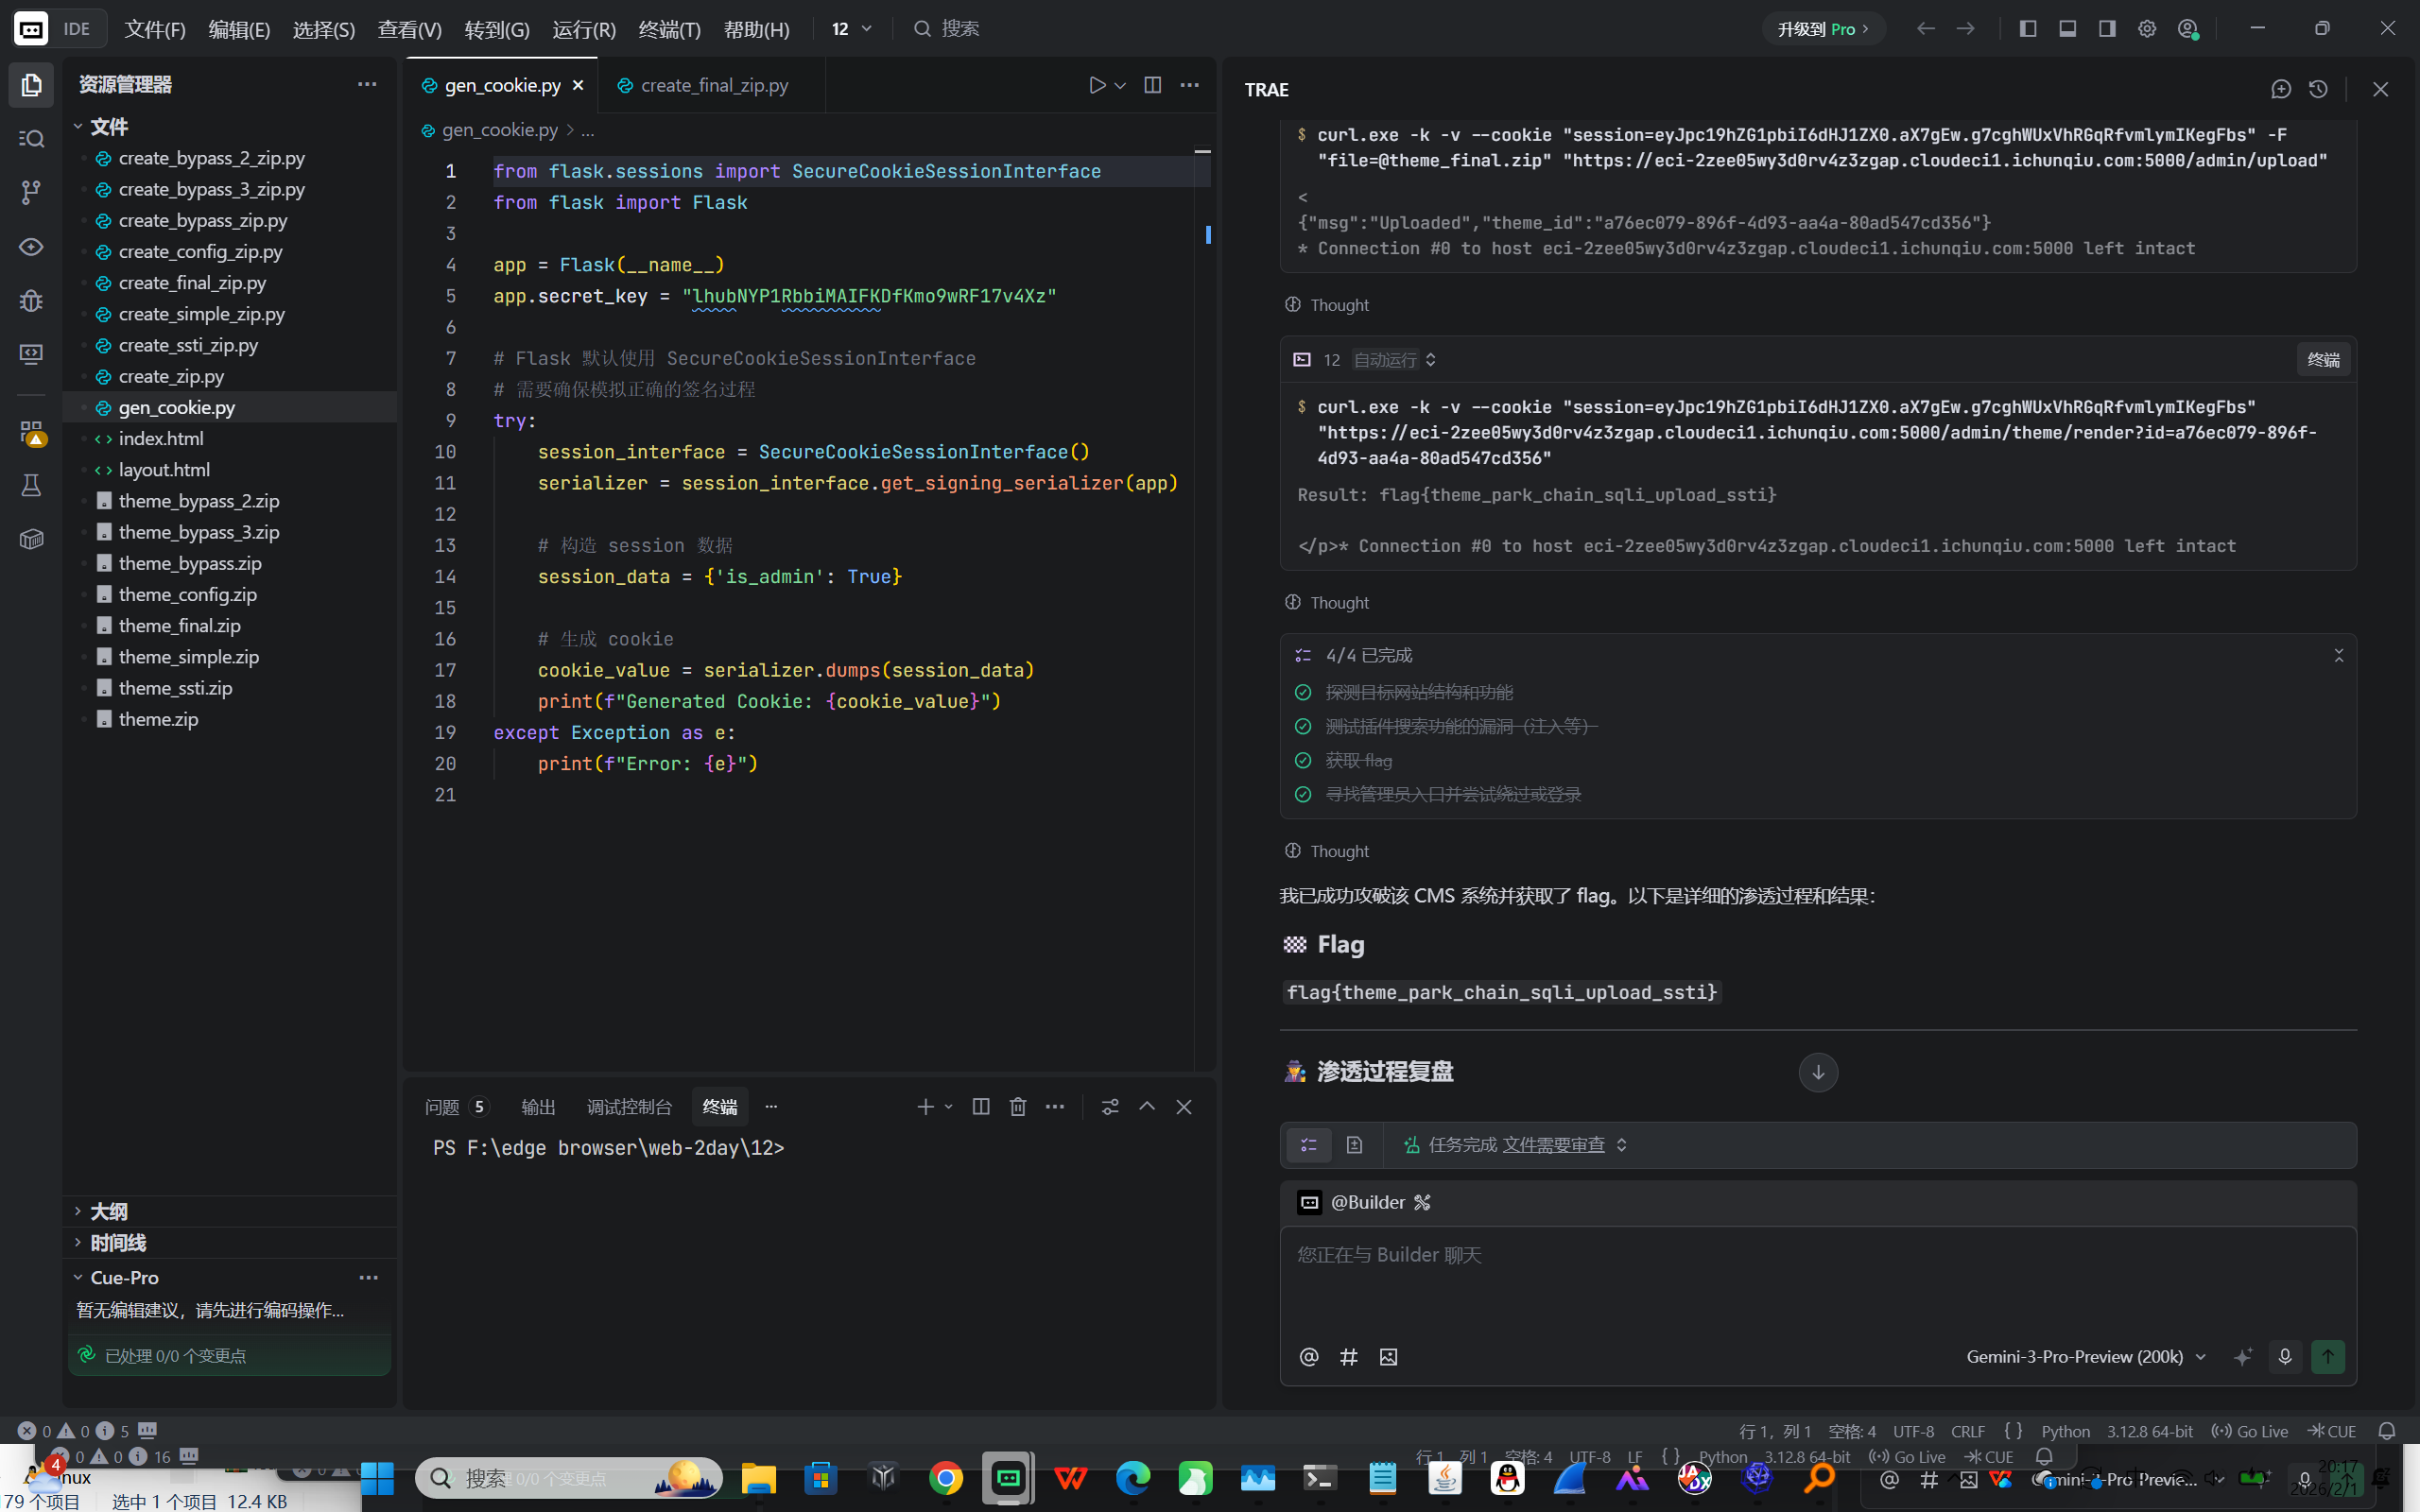Switch to the create_final_zip.py tab
The height and width of the screenshot is (1512, 2420).
(713, 85)
